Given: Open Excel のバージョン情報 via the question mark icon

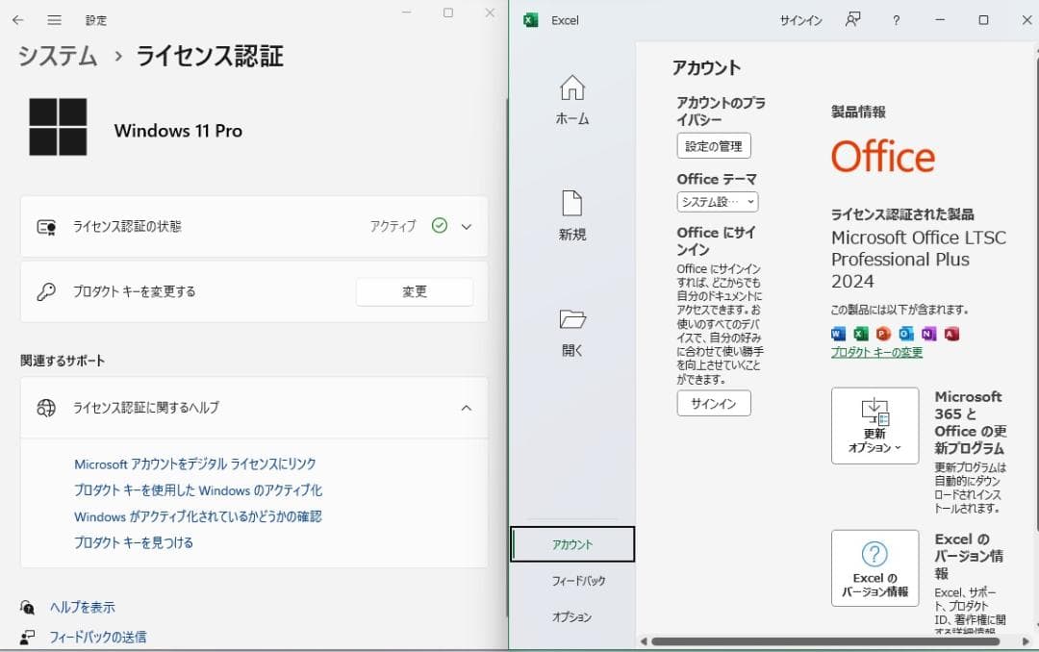Looking at the screenshot, I should click(874, 567).
